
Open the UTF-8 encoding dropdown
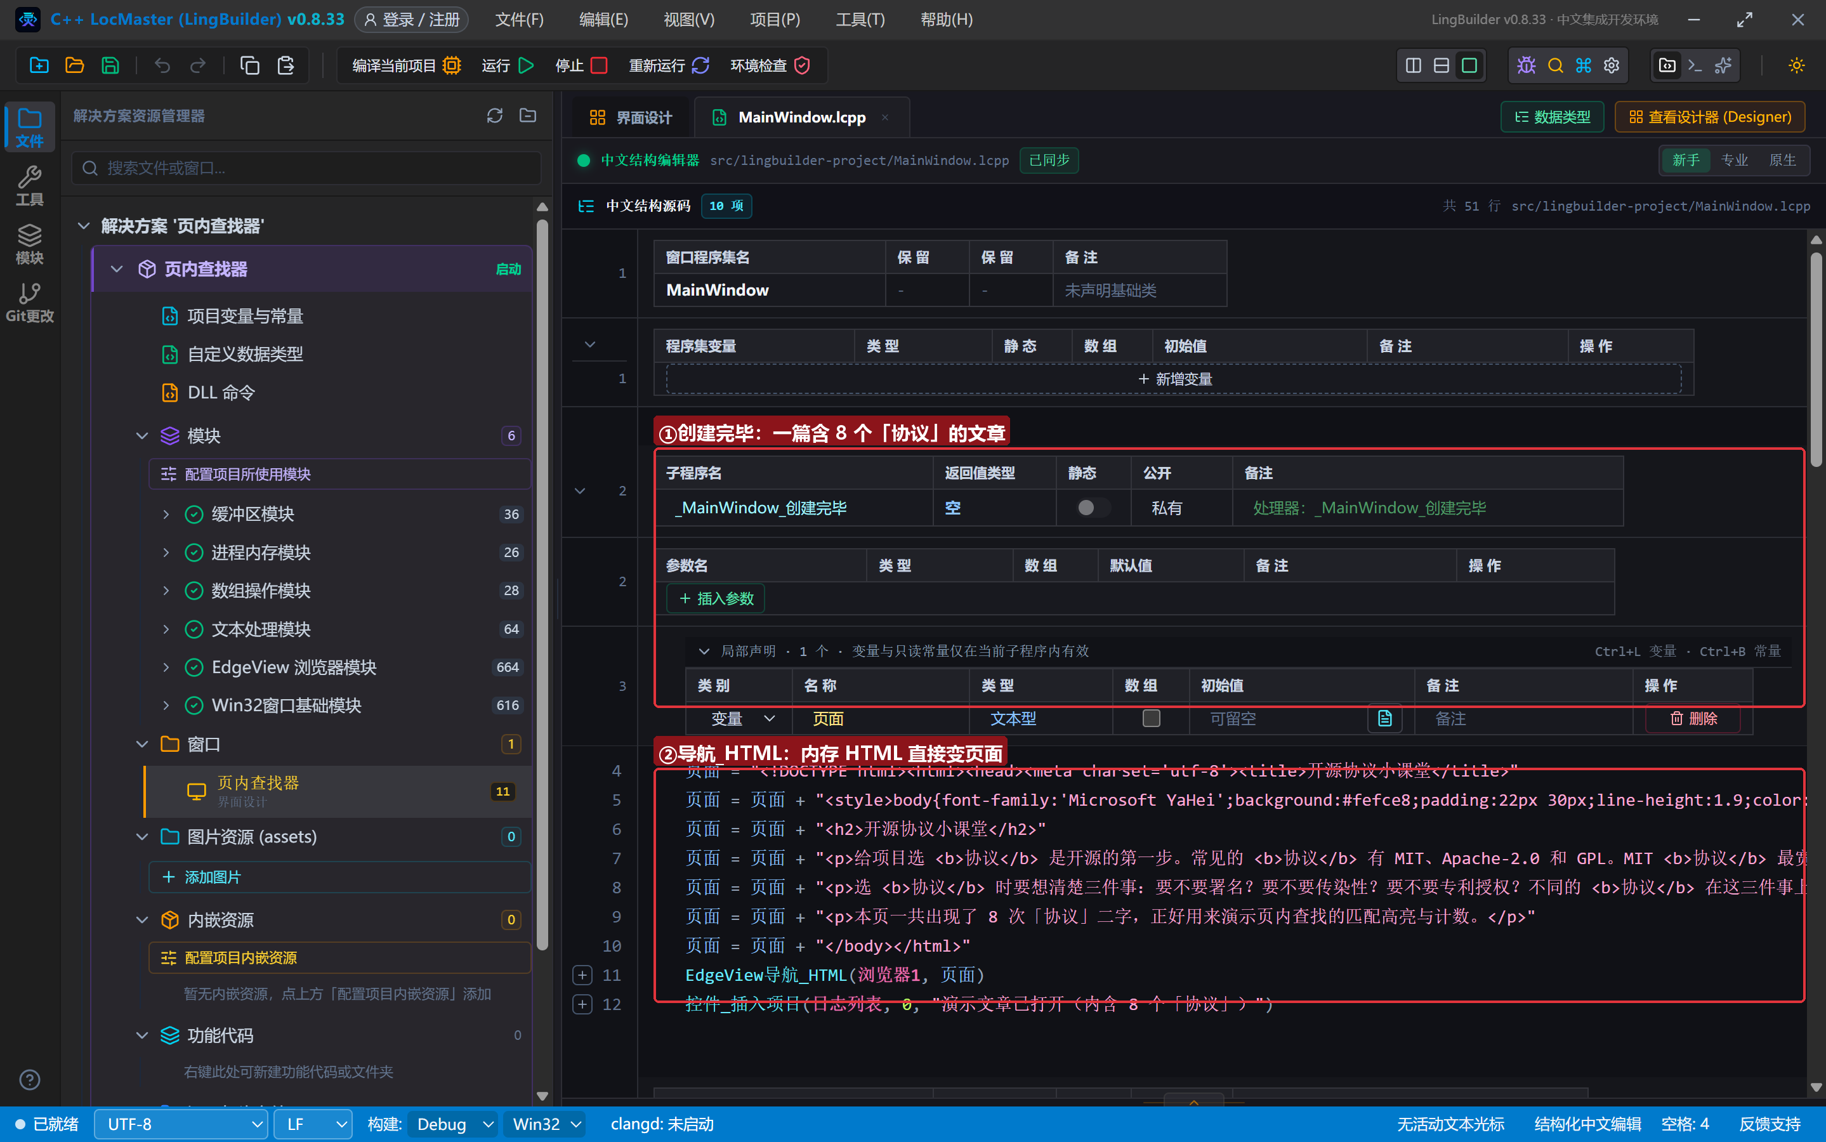181,1124
